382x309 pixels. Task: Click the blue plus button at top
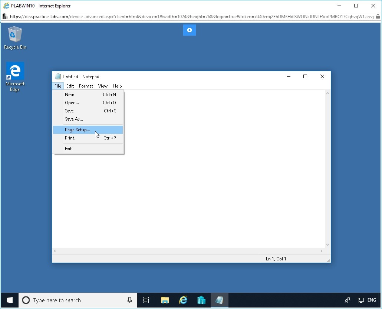click(x=190, y=30)
